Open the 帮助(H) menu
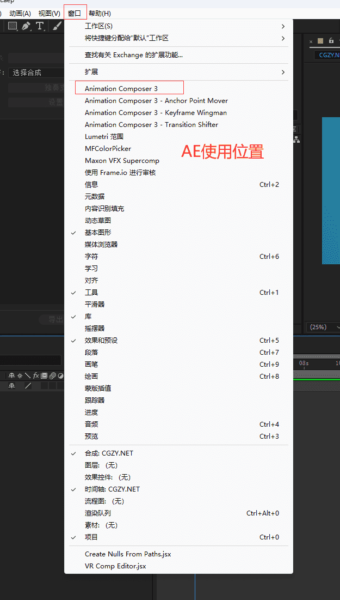 100,14
